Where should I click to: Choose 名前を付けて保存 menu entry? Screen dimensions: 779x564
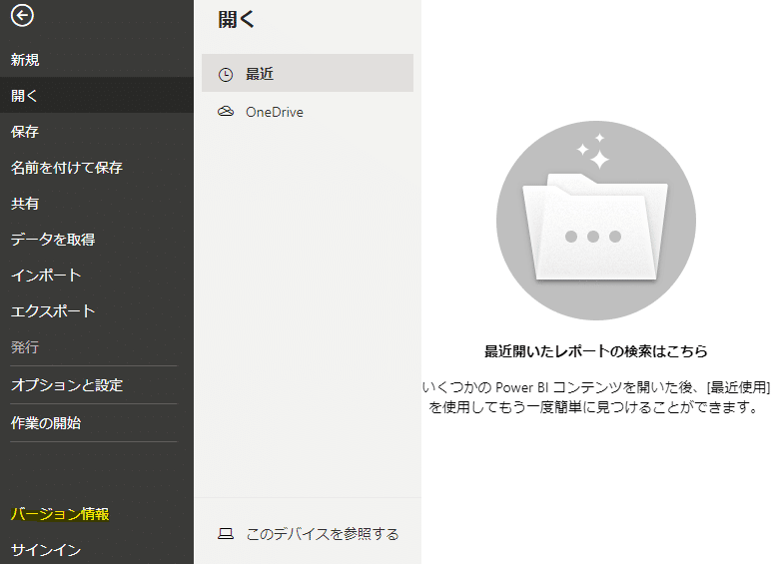(97, 168)
